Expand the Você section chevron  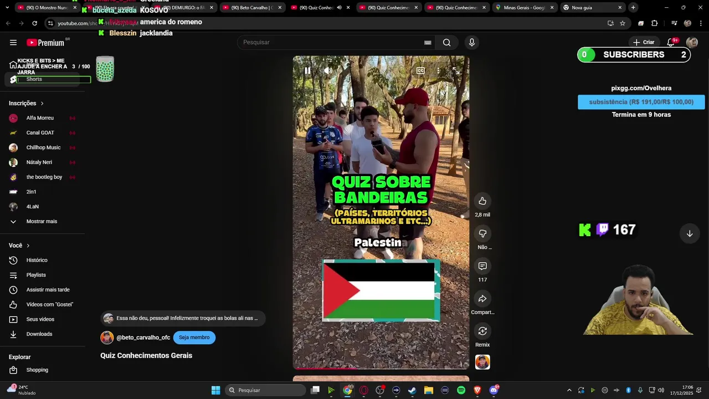click(28, 245)
